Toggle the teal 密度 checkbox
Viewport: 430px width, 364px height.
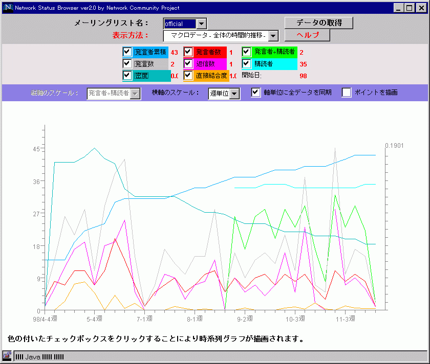127,76
